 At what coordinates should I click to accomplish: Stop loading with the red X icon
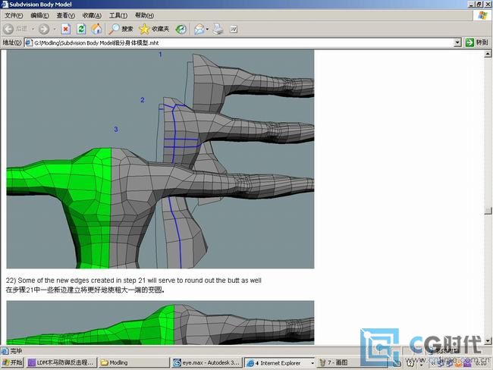(65, 29)
